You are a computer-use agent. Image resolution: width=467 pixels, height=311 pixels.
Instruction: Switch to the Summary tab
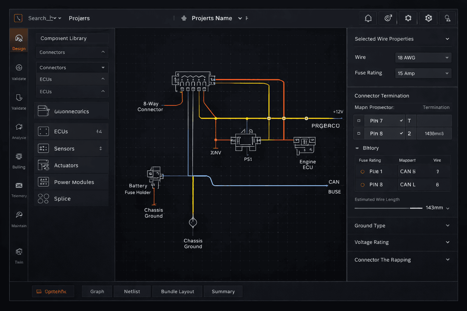(223, 291)
